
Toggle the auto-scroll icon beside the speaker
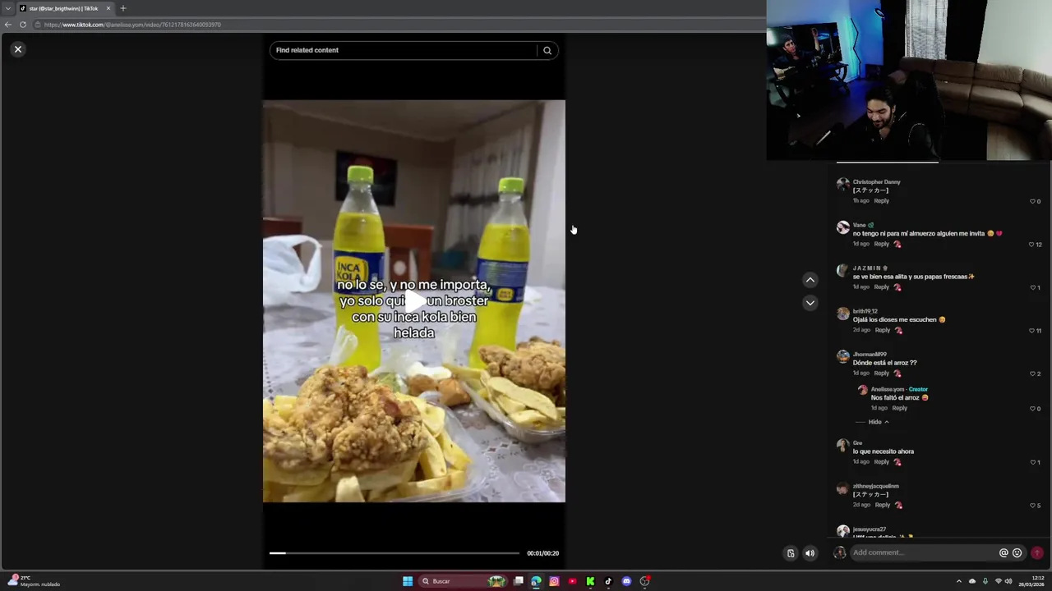[x=791, y=553]
